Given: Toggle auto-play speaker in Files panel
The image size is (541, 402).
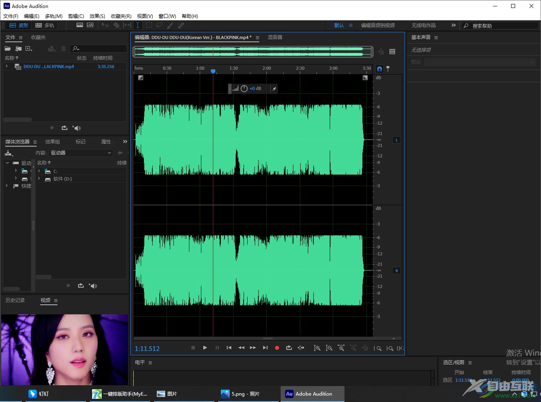Looking at the screenshot, I should (x=77, y=128).
